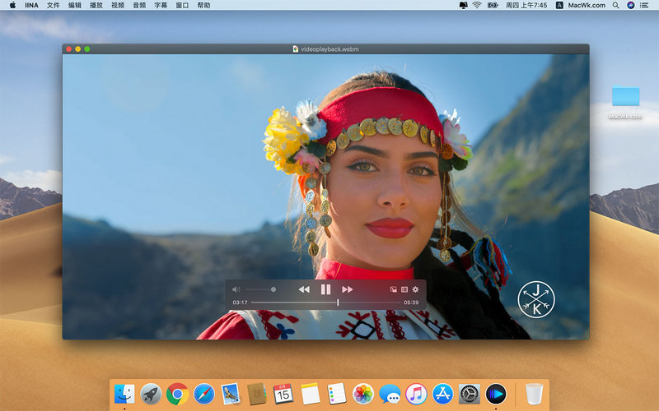Open video settings gear in the controller
The height and width of the screenshot is (411, 659).
pyautogui.click(x=415, y=289)
